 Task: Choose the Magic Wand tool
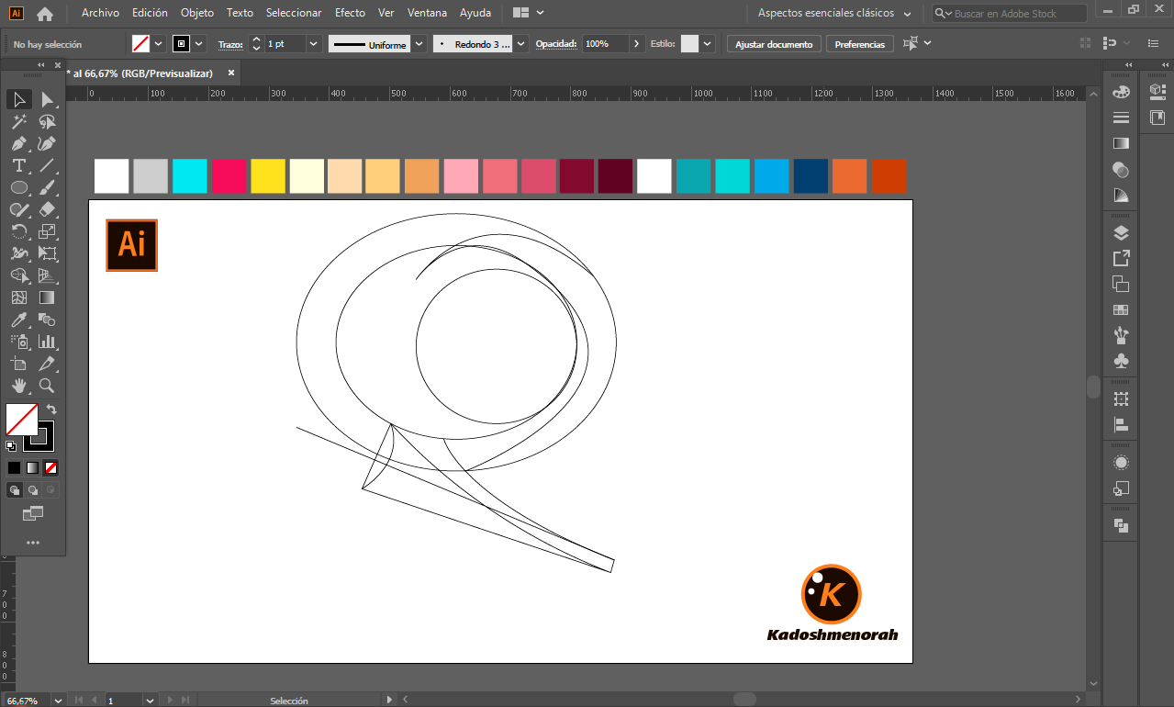click(18, 121)
